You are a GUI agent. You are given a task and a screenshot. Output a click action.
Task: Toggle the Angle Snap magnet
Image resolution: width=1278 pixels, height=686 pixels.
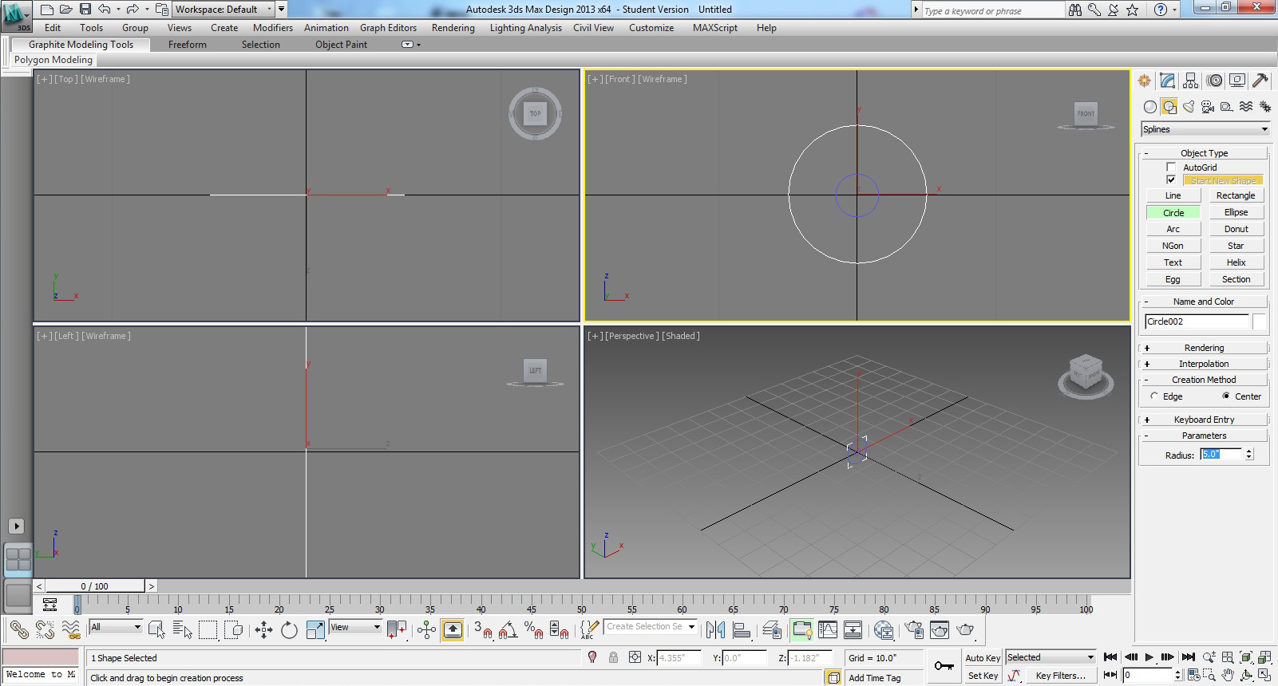click(x=508, y=630)
